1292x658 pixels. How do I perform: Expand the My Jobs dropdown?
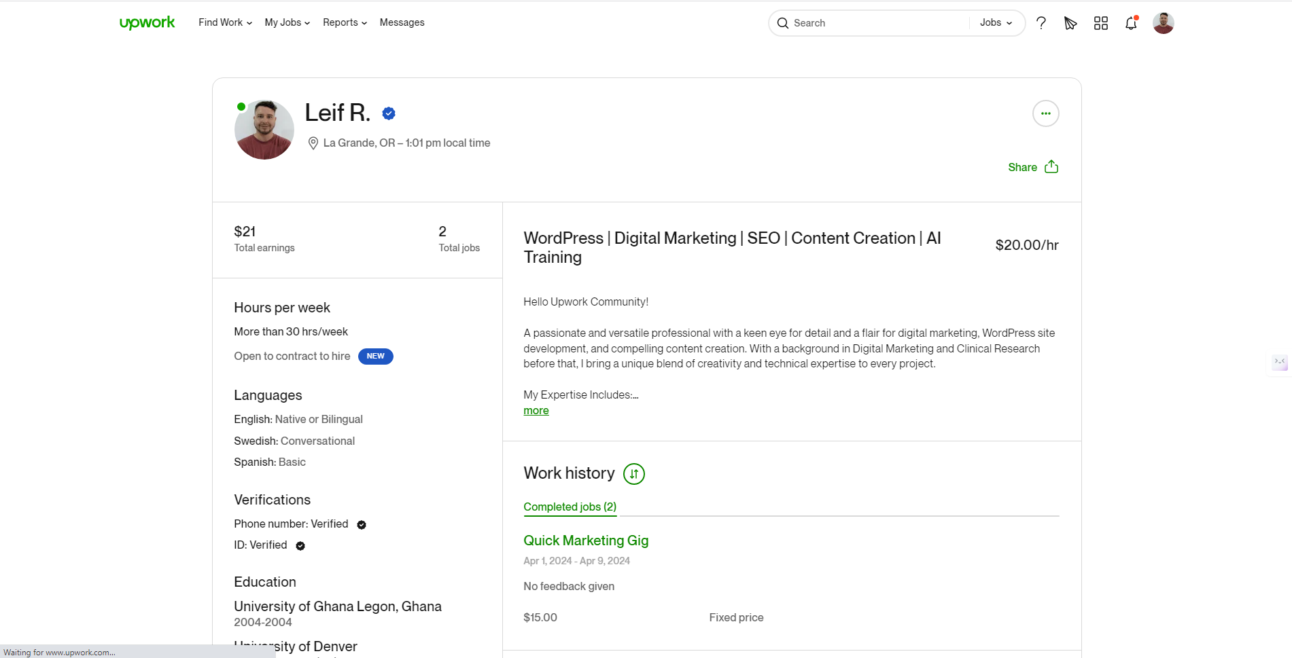tap(287, 22)
